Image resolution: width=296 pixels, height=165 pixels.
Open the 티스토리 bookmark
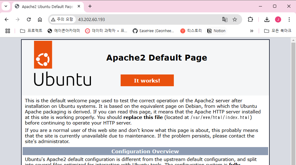(x=191, y=31)
